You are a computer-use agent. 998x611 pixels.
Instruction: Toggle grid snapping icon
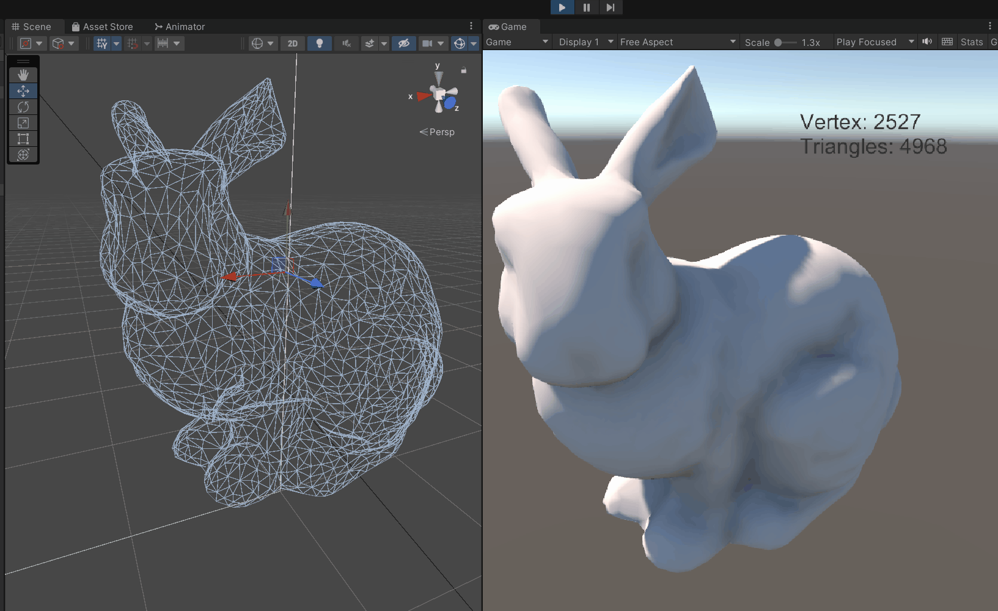pos(132,43)
